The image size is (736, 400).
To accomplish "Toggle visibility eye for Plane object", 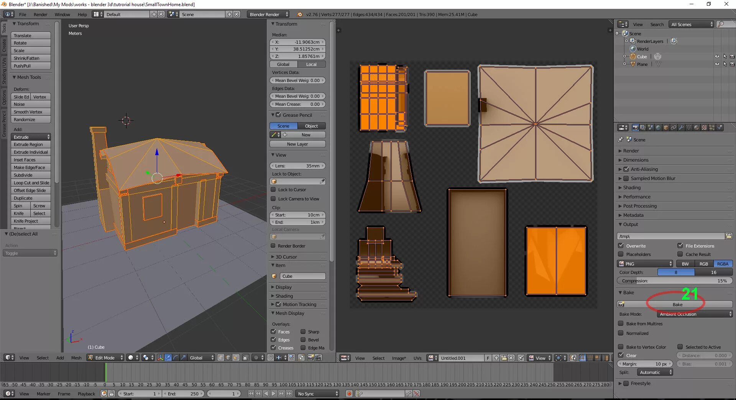I will (717, 64).
